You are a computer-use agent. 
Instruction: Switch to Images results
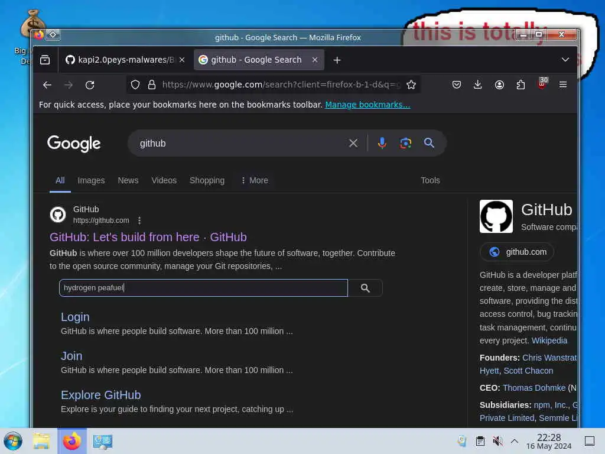pos(91,180)
